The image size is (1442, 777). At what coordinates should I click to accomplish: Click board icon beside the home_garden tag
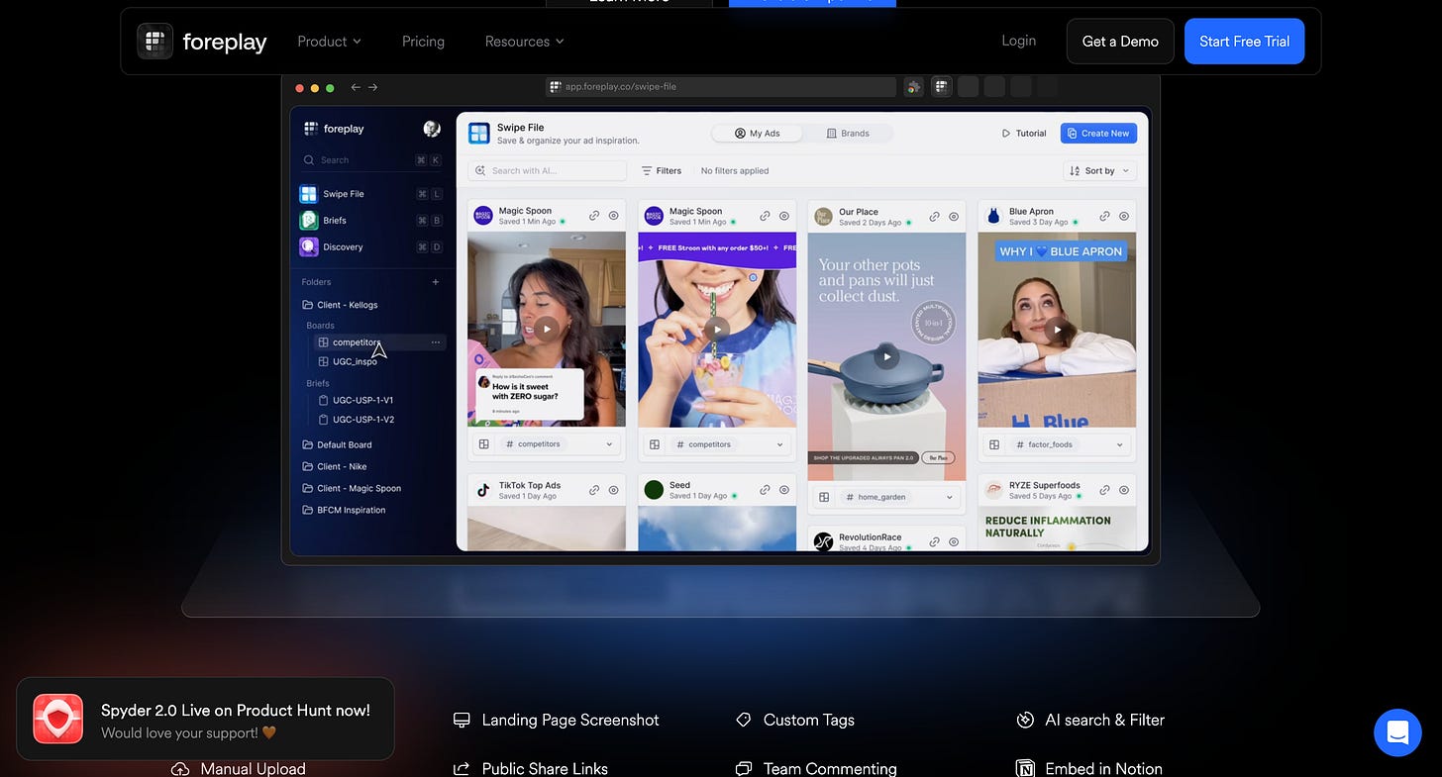824,497
